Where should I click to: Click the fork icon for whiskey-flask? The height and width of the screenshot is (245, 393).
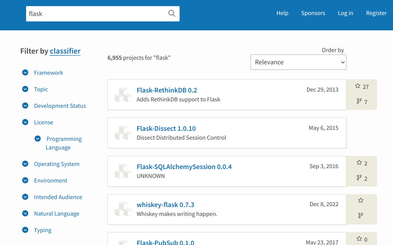pos(361,216)
